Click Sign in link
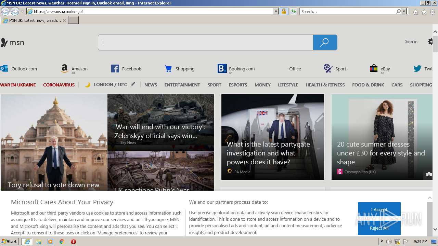 [411, 42]
